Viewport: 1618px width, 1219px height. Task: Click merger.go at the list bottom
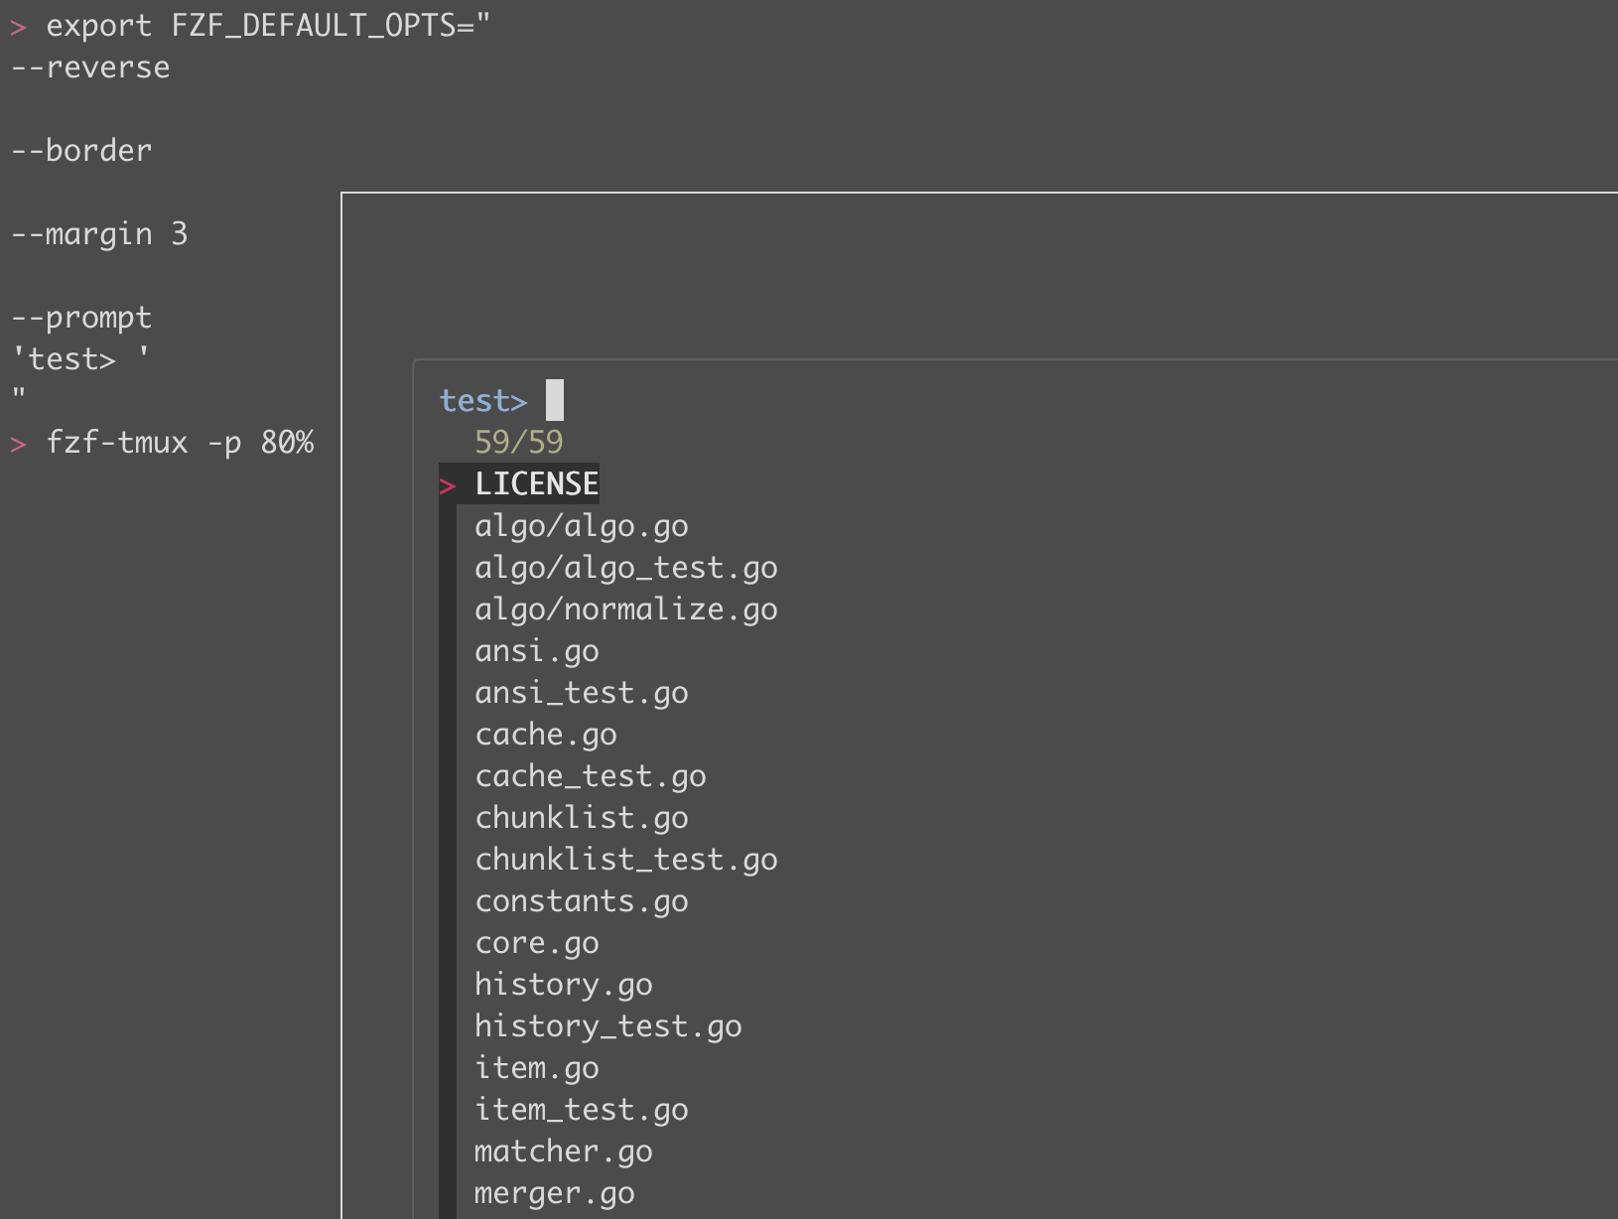[554, 1192]
